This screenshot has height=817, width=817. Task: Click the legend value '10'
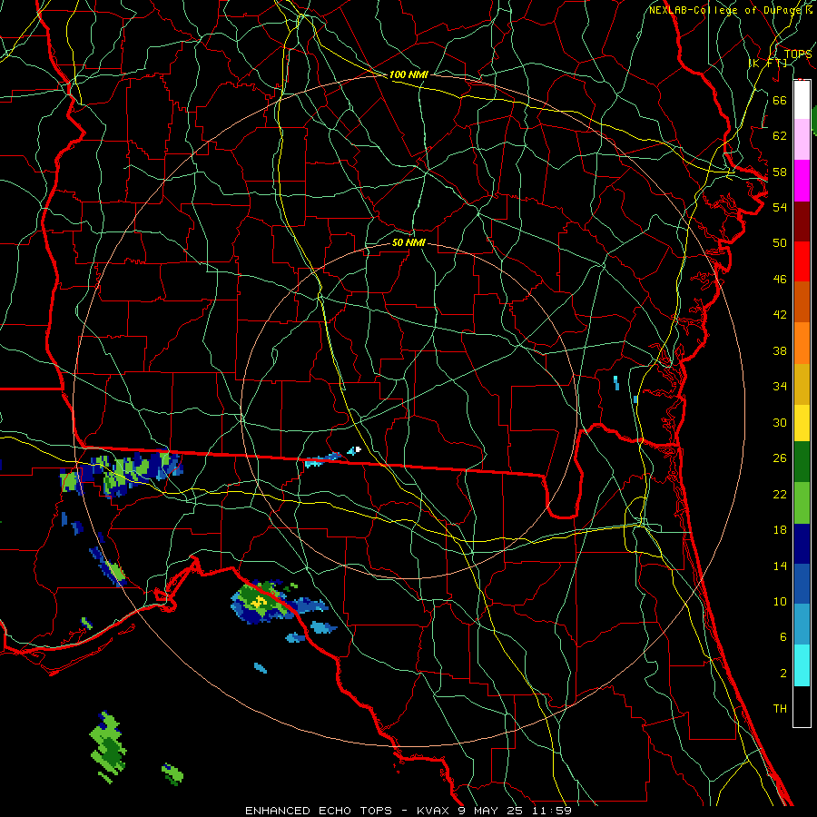[780, 601]
